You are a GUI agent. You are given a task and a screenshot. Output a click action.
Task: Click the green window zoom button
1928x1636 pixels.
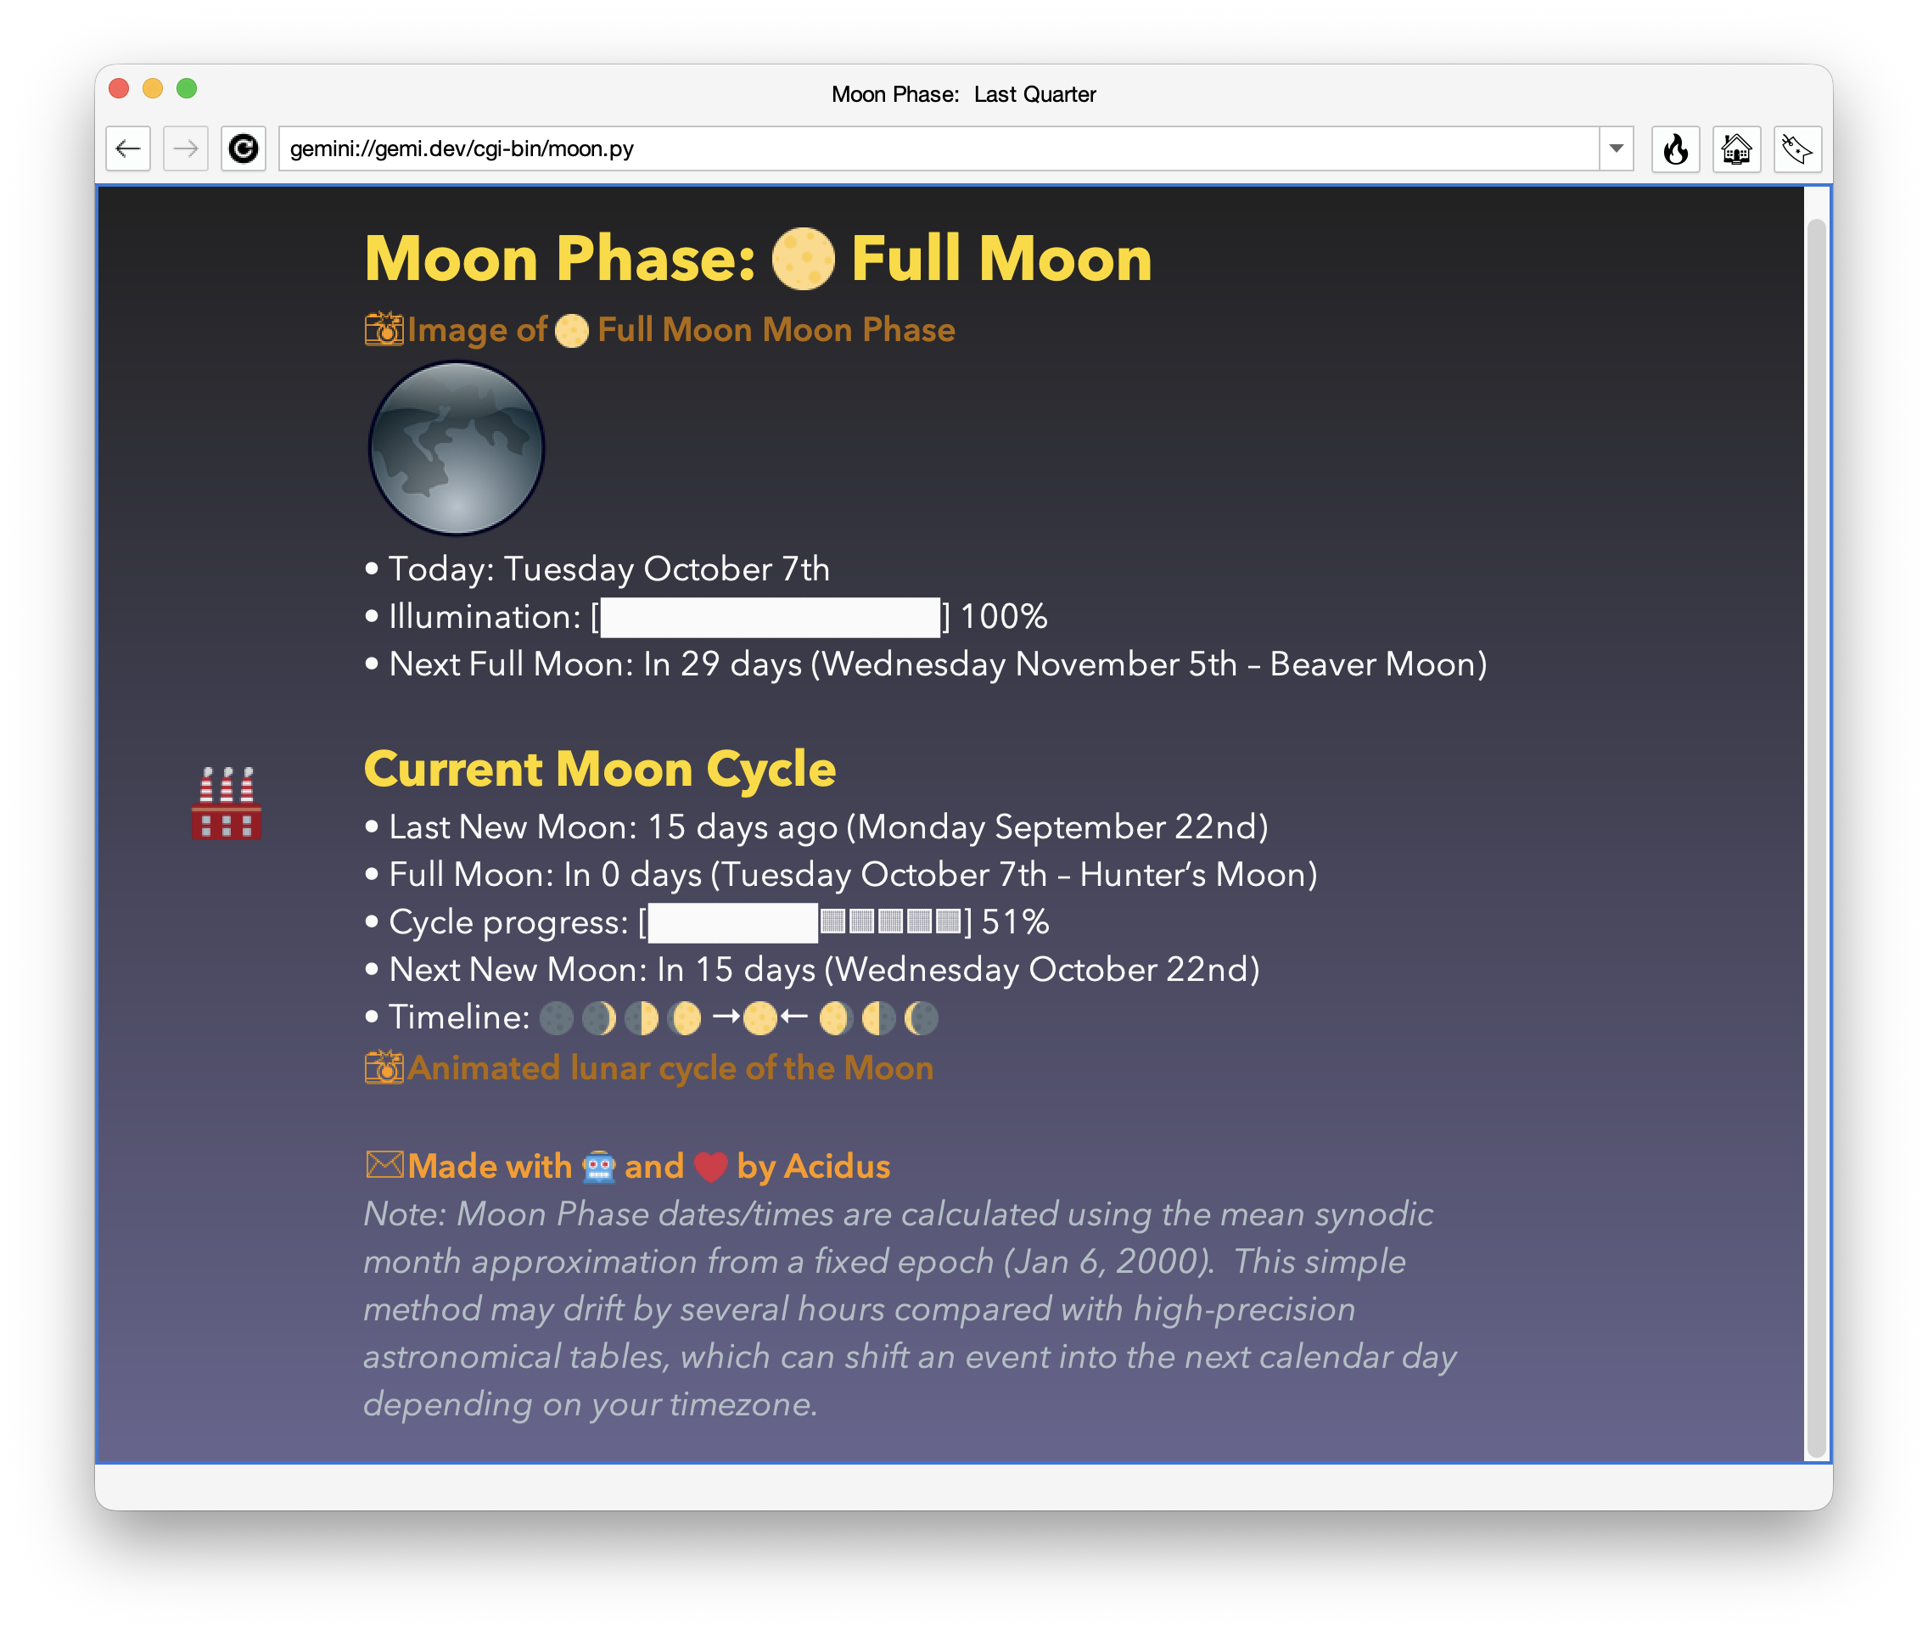click(187, 88)
